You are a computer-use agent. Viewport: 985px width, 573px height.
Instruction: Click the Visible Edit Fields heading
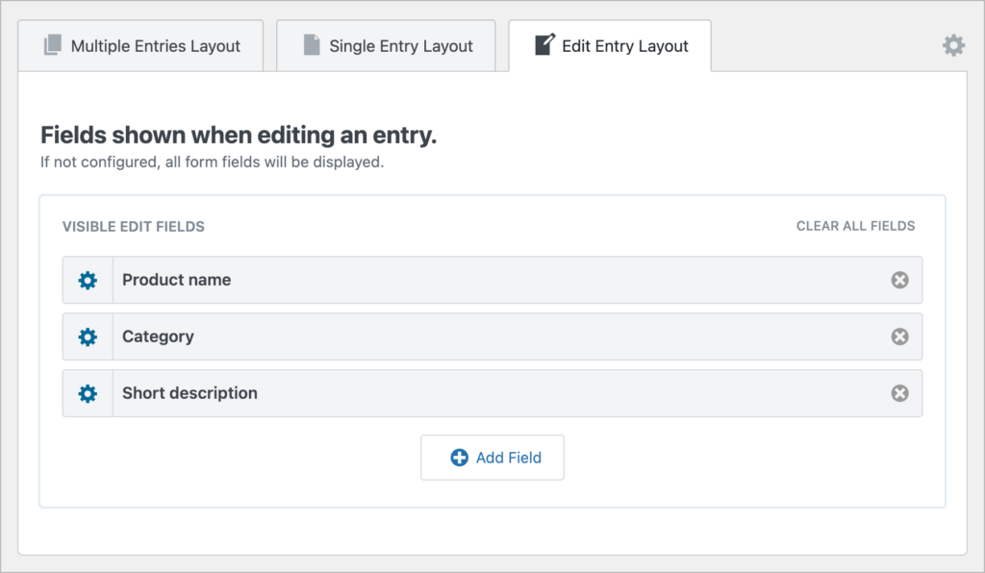tap(134, 226)
